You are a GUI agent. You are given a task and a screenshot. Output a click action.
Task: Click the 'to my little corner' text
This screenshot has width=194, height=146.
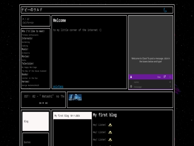pyautogui.click(x=77, y=30)
